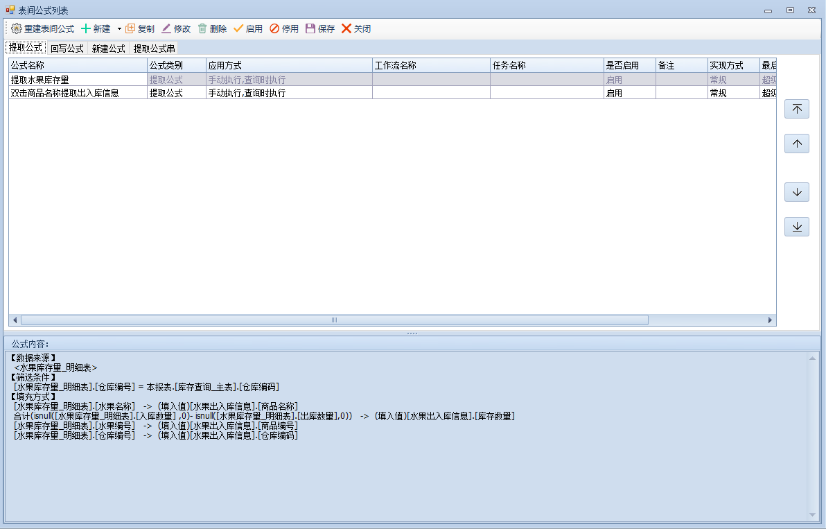Open the 新建公式 tab
The height and width of the screenshot is (529, 826).
pos(109,49)
